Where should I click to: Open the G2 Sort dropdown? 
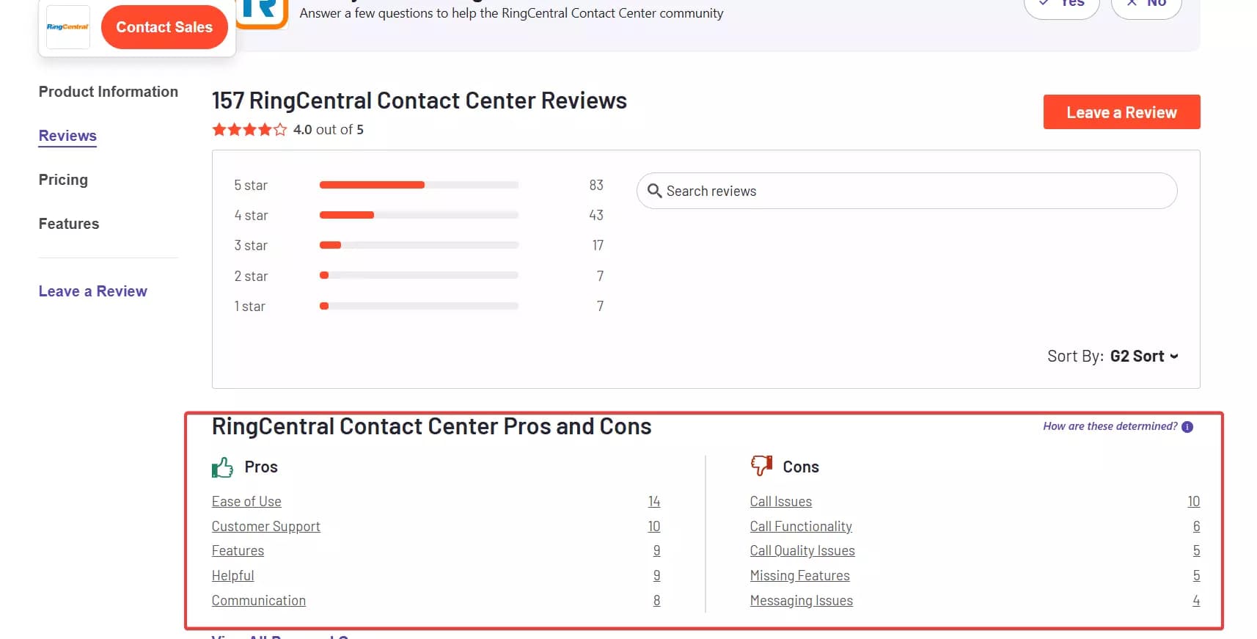pos(1143,356)
